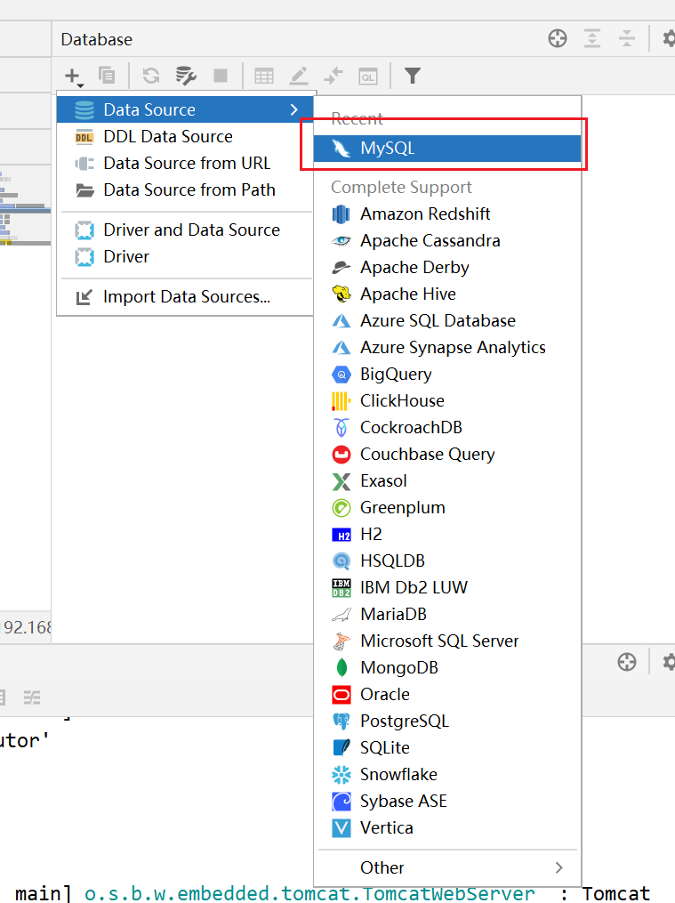Image resolution: width=675 pixels, height=903 pixels.
Task: Click the Jump to Source arrow icon
Action: (333, 76)
